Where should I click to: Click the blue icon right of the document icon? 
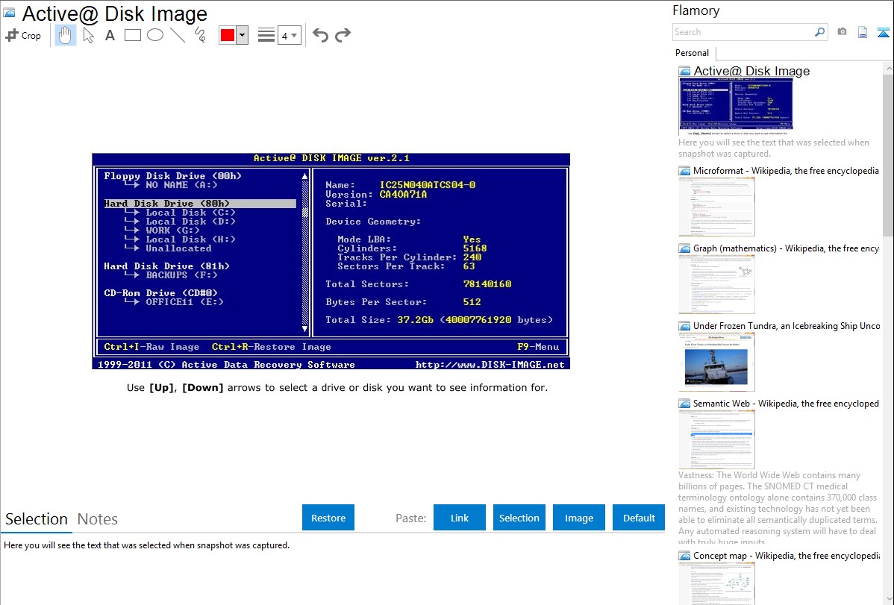[883, 32]
